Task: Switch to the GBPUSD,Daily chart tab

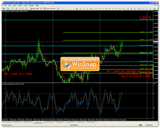Action: pos(7,122)
